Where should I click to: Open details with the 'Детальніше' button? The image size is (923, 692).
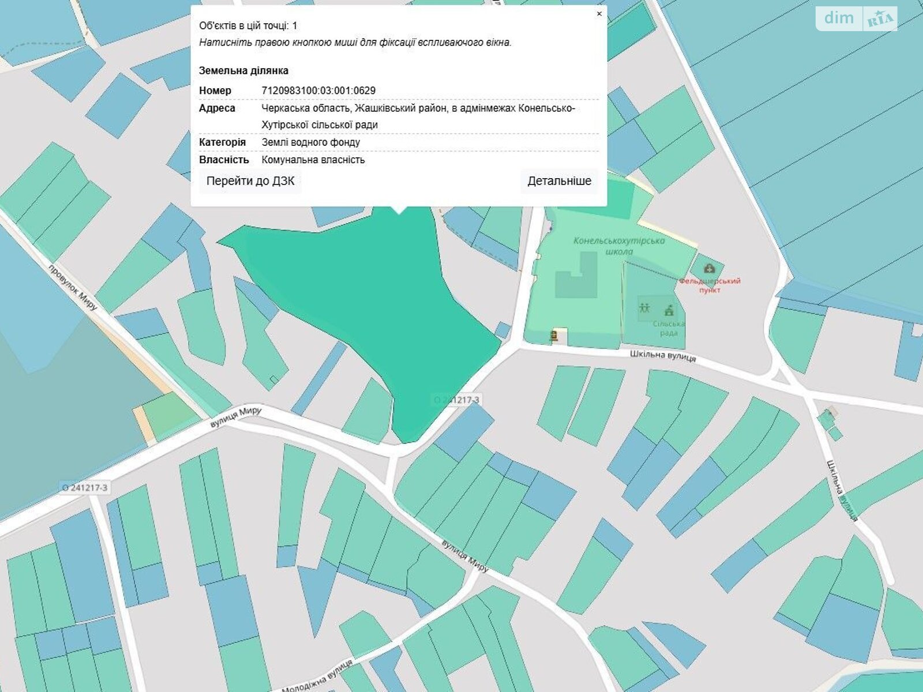click(559, 181)
